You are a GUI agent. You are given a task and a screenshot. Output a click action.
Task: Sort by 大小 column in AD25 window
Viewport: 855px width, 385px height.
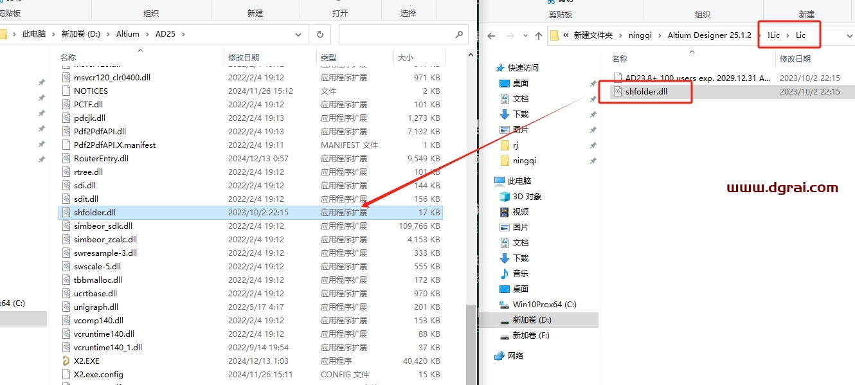point(406,58)
